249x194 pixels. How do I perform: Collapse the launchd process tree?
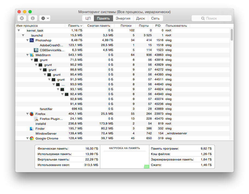click(23, 35)
